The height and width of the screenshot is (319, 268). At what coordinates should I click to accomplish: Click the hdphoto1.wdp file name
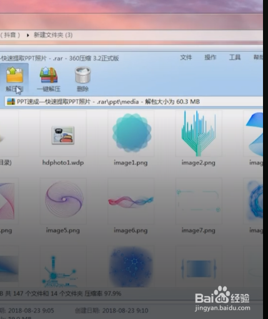pos(63,162)
